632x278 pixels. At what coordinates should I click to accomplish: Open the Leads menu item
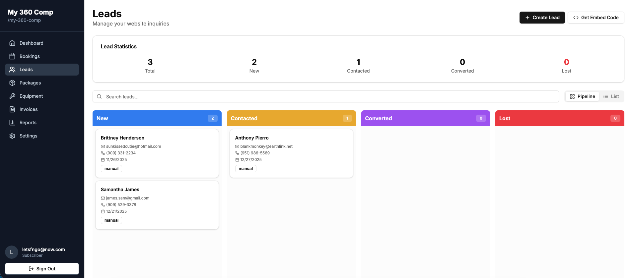point(42,70)
